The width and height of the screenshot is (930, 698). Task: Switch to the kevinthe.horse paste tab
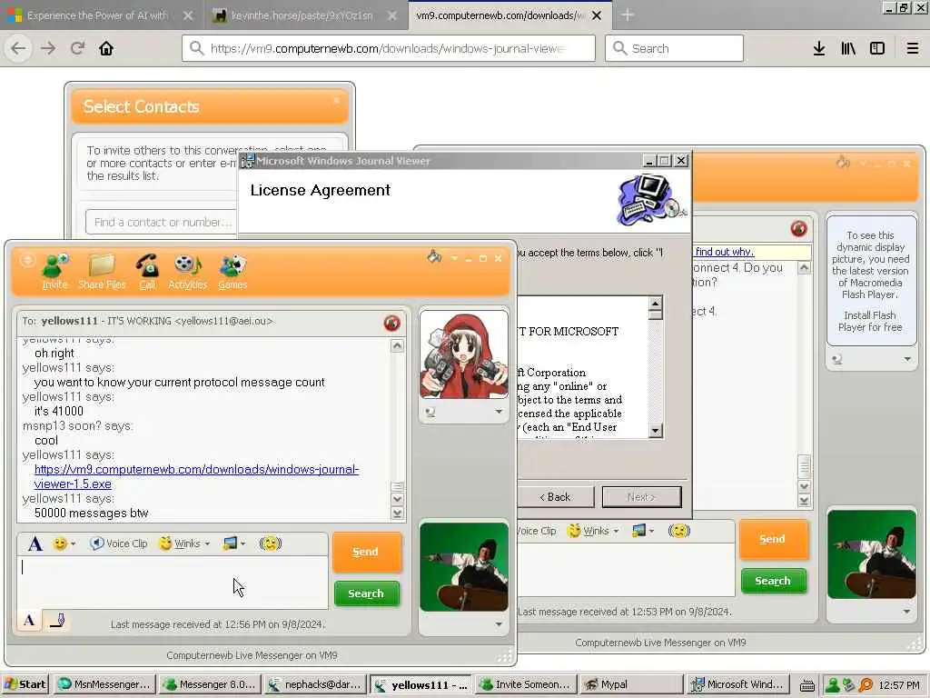point(302,15)
